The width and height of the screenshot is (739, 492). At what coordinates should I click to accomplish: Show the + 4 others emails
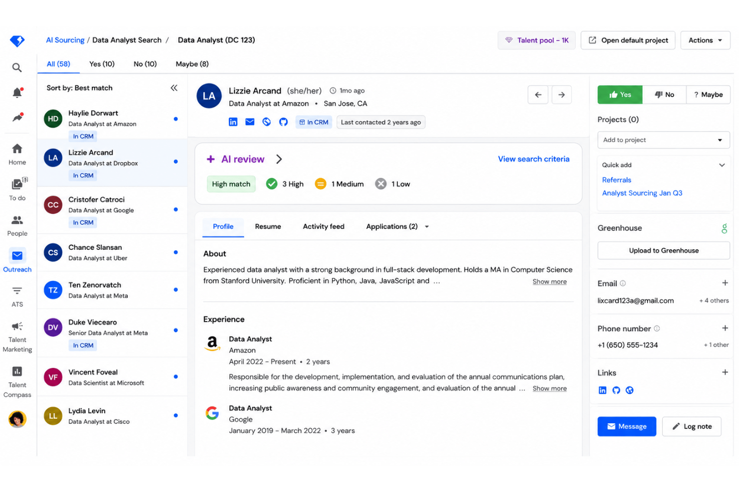point(714,301)
